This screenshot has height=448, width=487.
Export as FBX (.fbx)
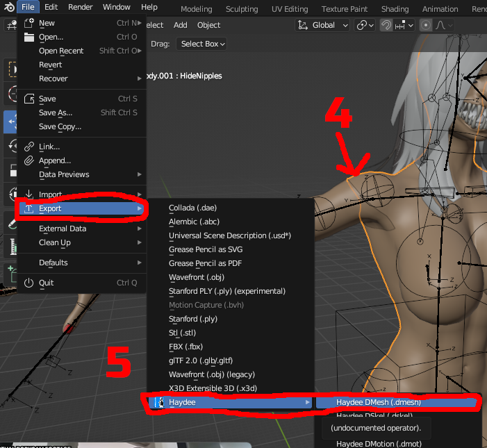point(231,347)
